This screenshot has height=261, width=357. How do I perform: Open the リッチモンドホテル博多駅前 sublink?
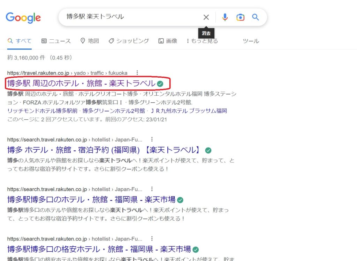(x=42, y=111)
